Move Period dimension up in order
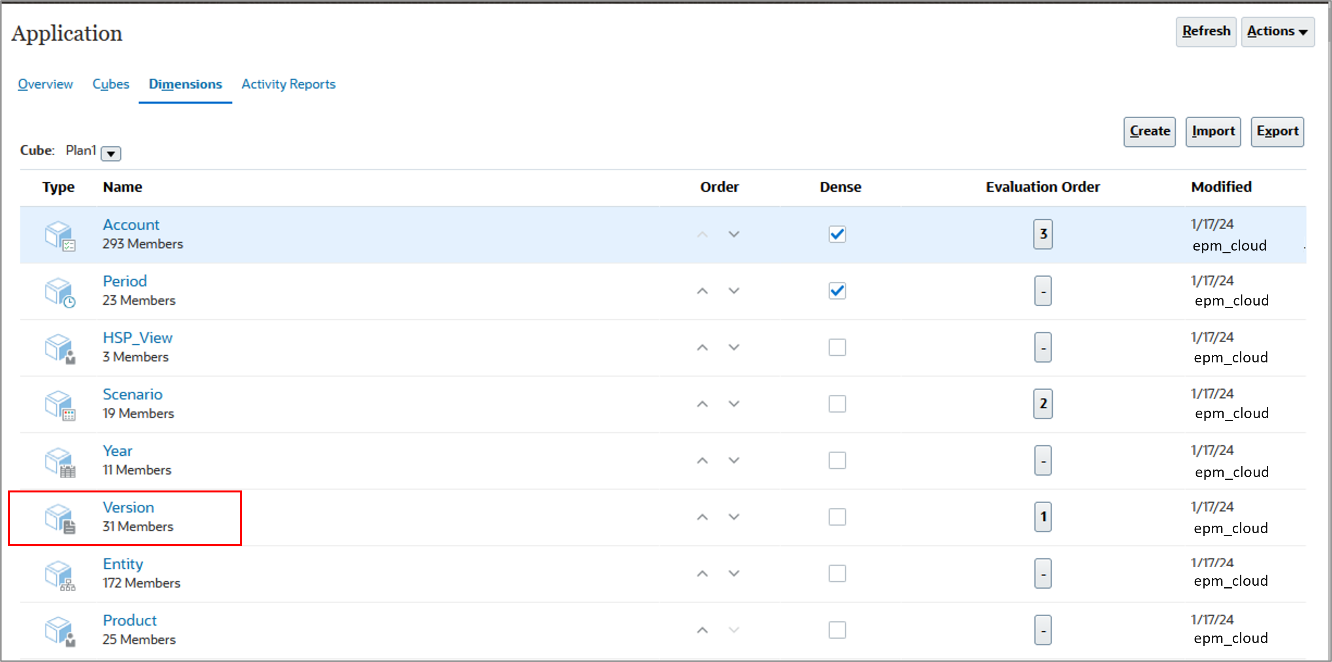 [702, 291]
